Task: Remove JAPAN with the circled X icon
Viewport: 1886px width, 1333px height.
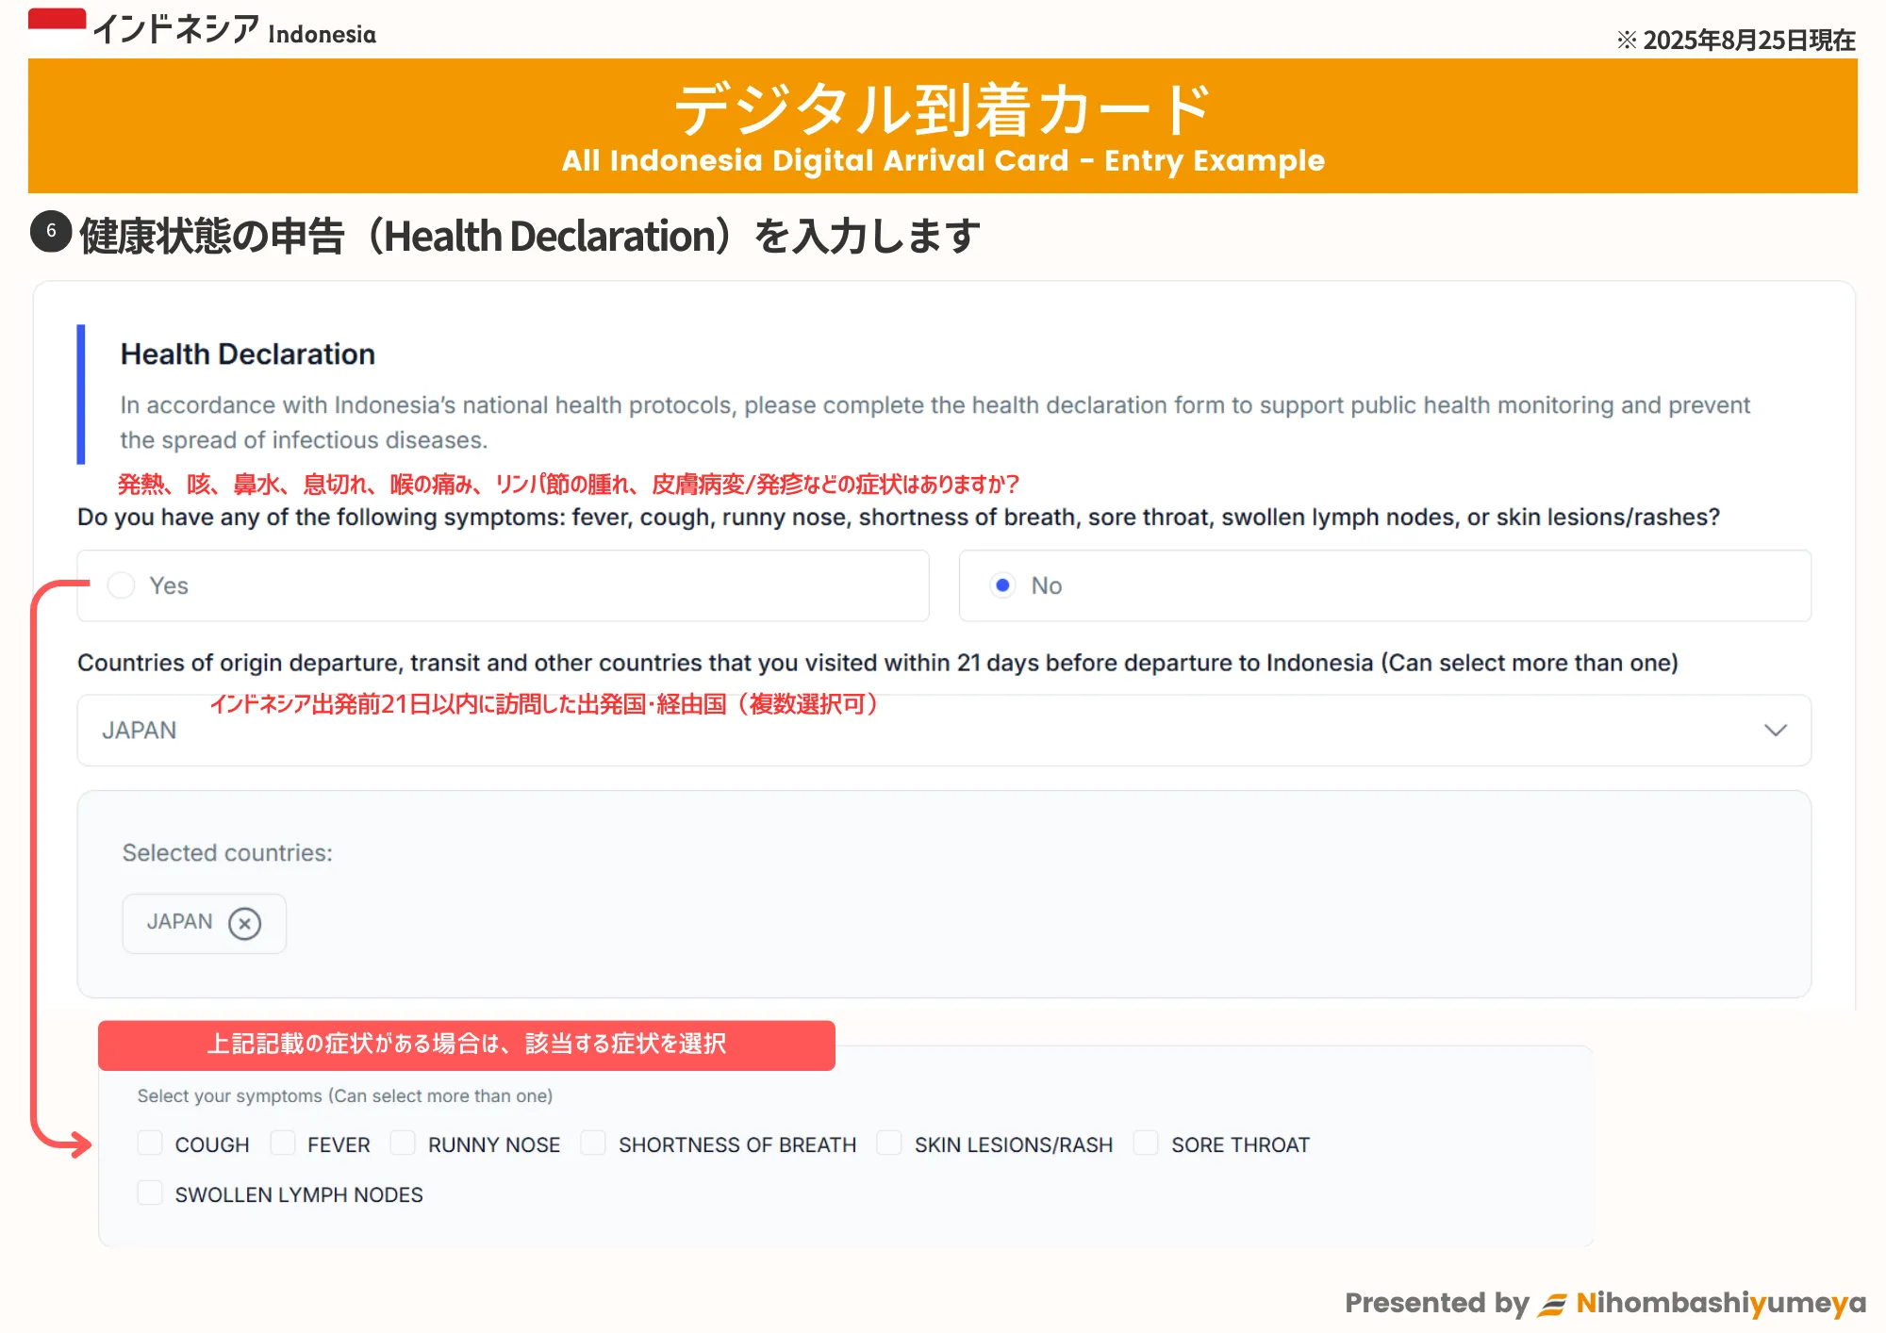Action: [245, 923]
